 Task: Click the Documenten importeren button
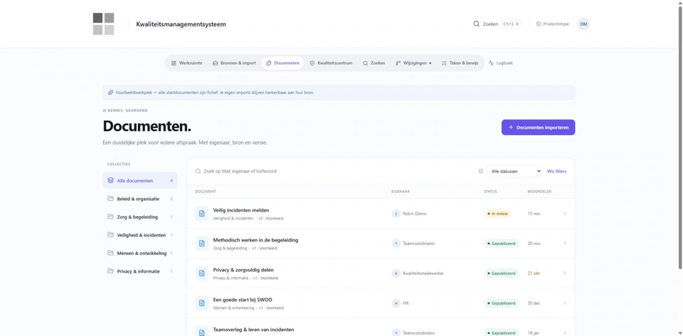click(x=538, y=127)
